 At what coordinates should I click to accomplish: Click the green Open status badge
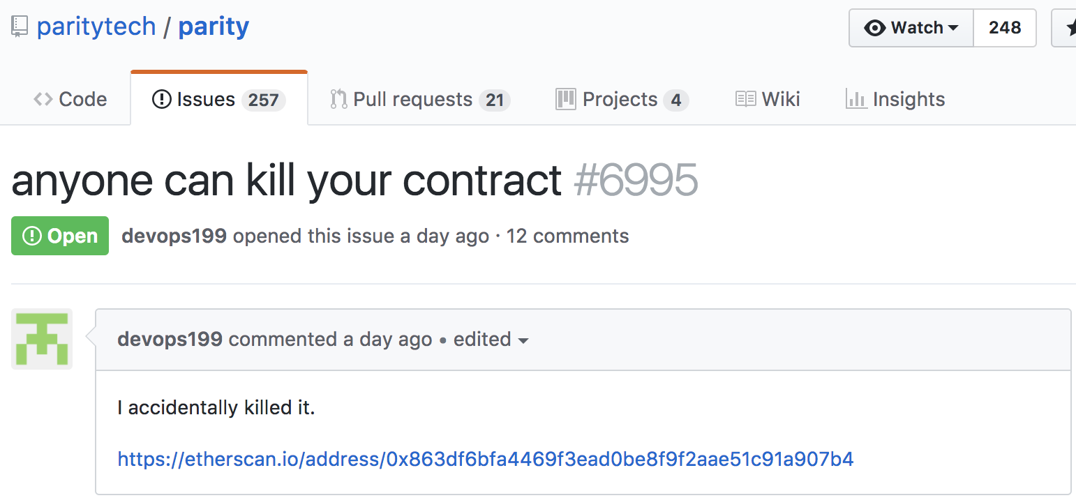tap(60, 236)
